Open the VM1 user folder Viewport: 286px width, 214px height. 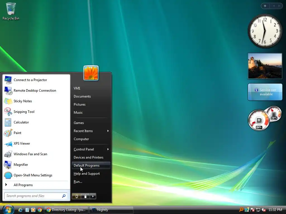point(91,88)
